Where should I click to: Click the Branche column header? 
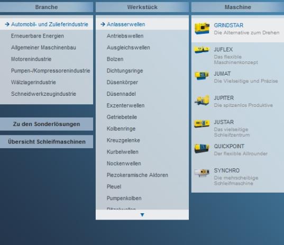47,7
